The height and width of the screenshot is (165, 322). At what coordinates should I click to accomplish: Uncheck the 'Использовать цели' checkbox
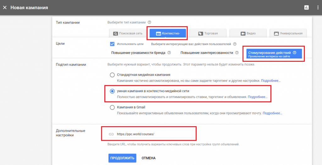coord(112,44)
